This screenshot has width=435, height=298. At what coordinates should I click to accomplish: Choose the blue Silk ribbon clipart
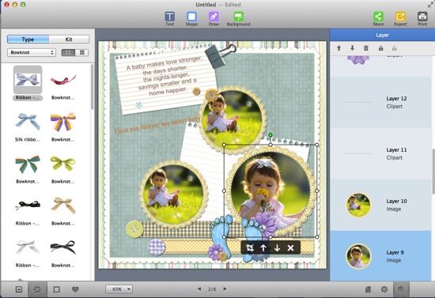[28, 122]
